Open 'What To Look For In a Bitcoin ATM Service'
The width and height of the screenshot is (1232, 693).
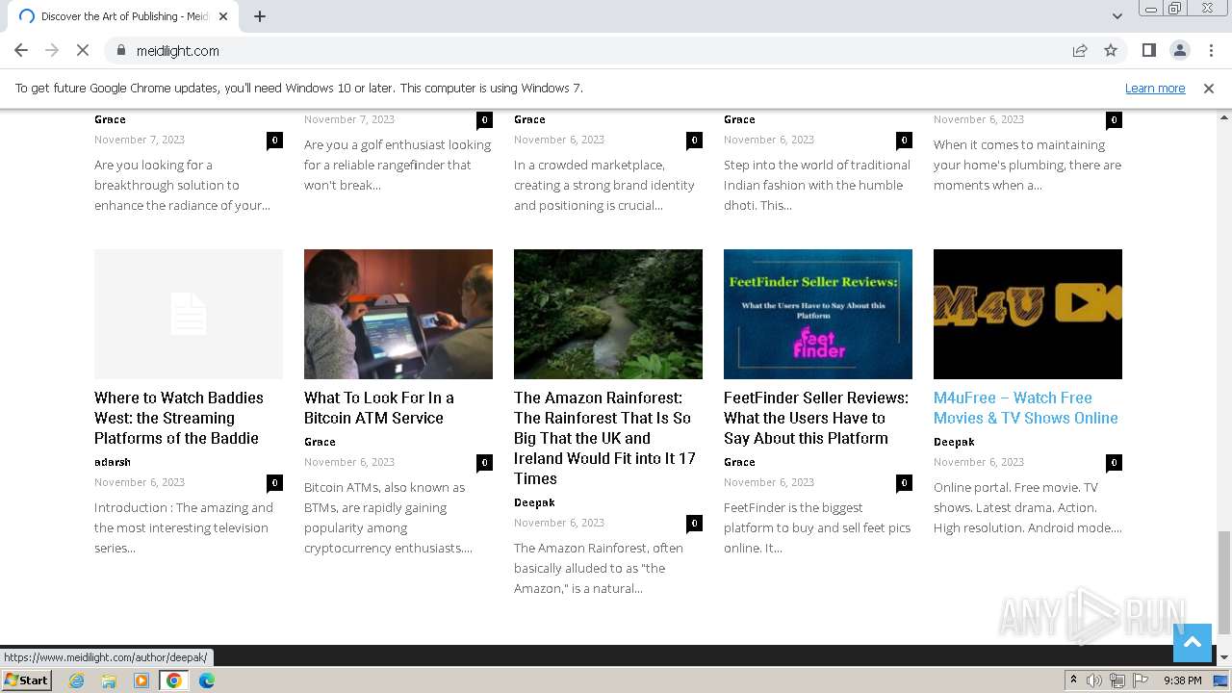379,408
